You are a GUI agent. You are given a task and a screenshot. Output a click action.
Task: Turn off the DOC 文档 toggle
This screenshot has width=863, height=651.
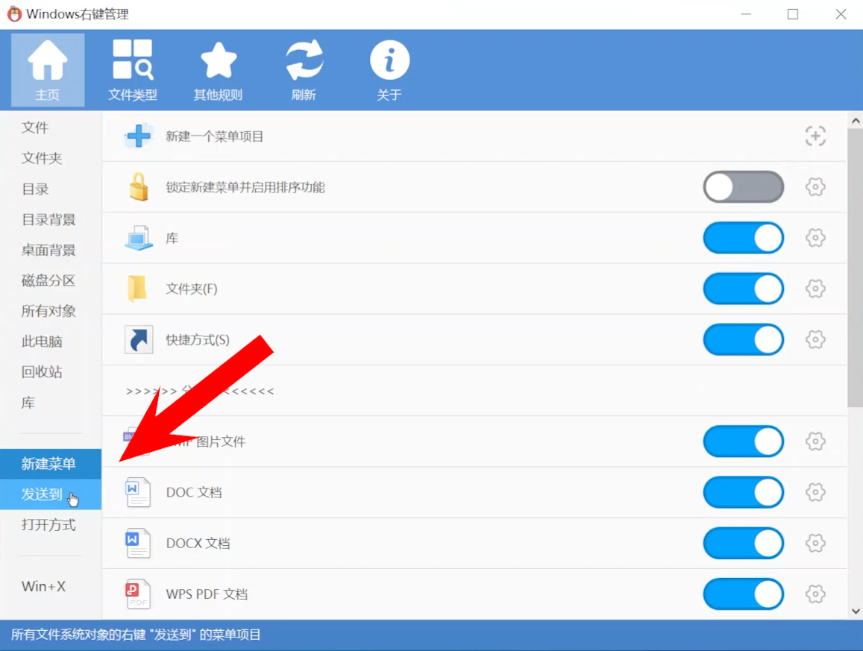click(743, 493)
